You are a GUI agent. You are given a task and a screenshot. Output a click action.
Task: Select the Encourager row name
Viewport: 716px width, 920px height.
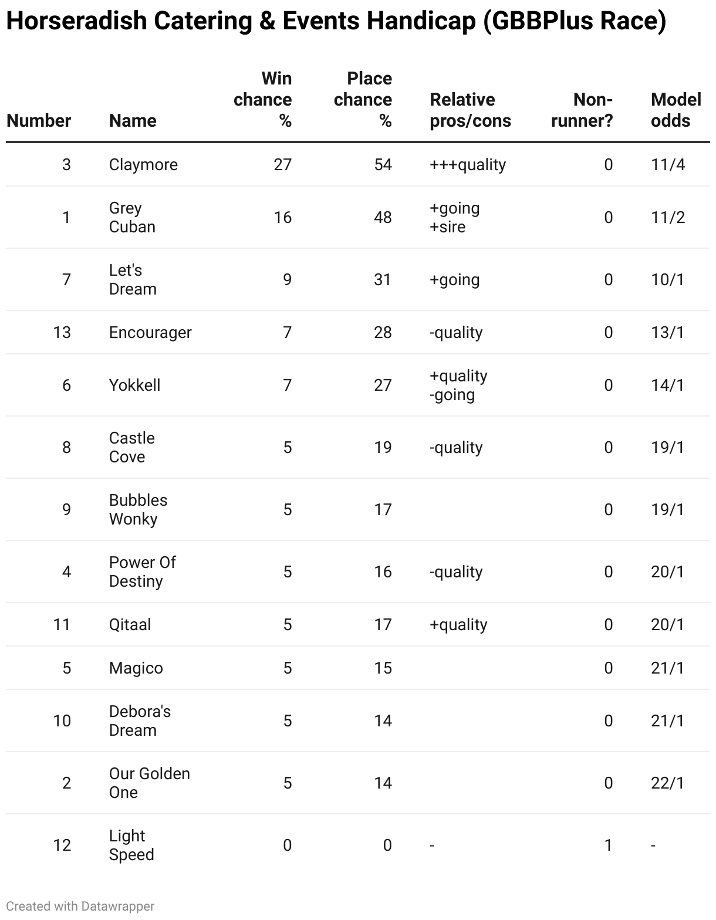coord(150,332)
